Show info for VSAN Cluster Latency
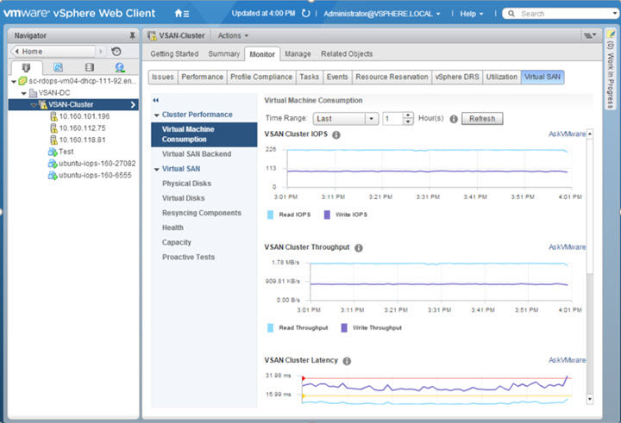The width and height of the screenshot is (621, 423). pyautogui.click(x=347, y=361)
